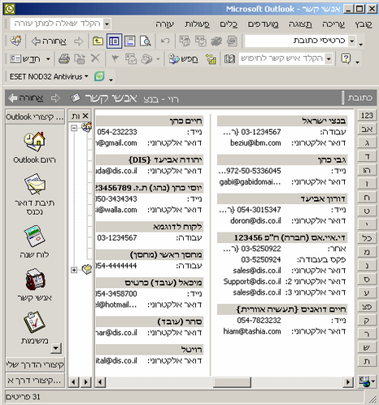Image resolution: width=379 pixels, height=405 pixels.
Task: Click the Help question mark icon
Action: 346,59
